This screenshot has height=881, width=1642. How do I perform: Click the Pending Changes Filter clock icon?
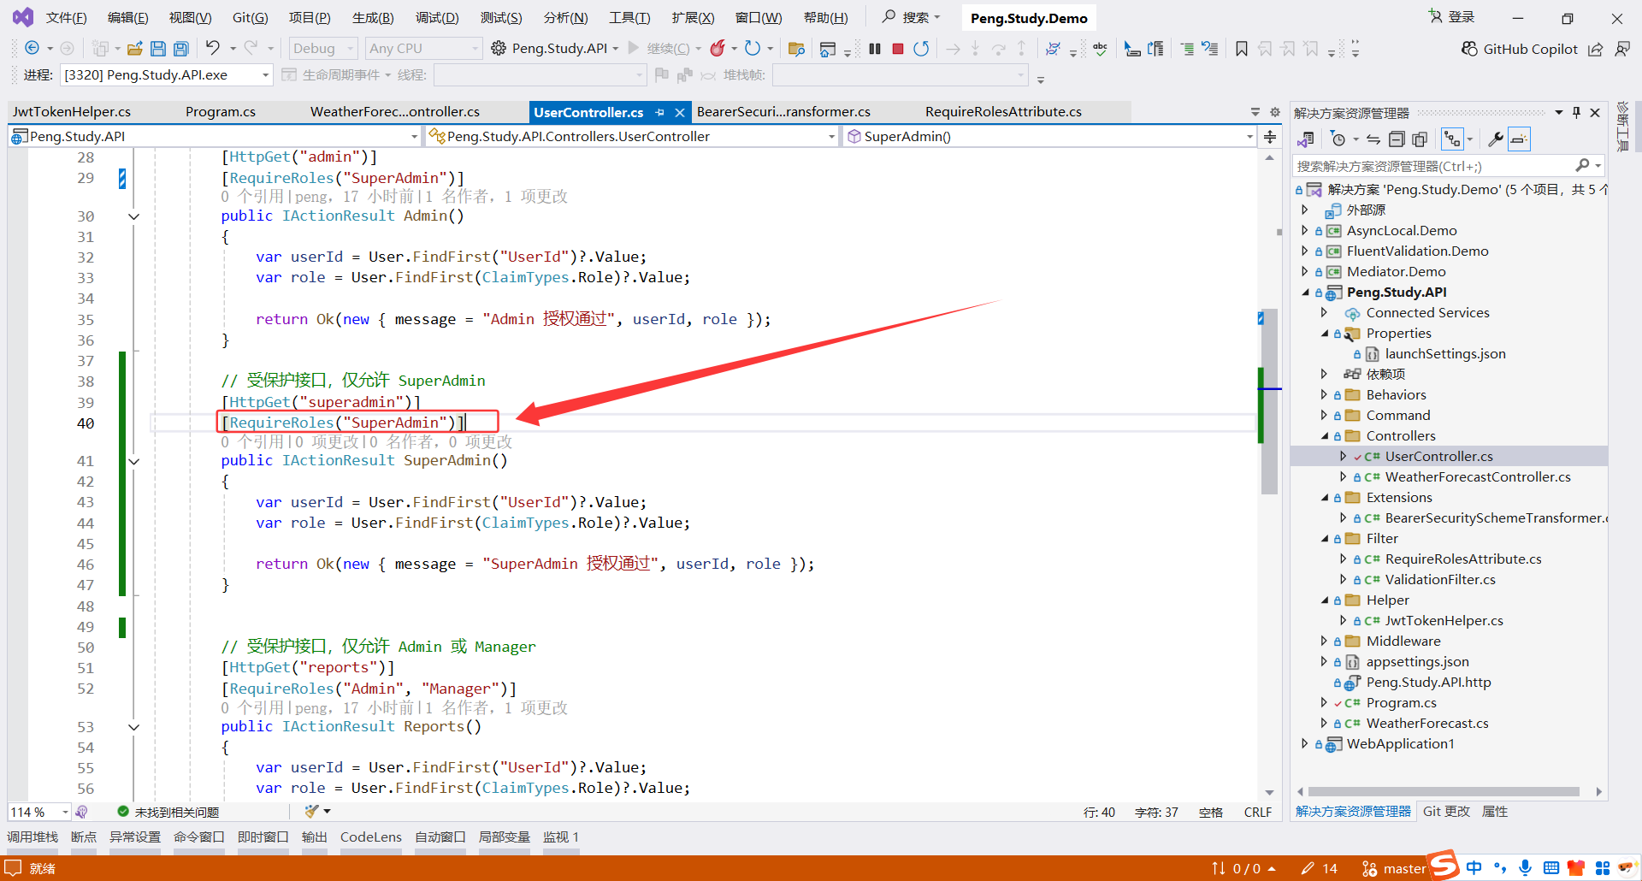(1338, 139)
